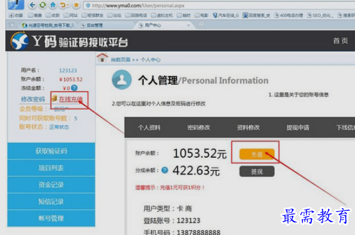Click the 正常状态 account status text

click(x=59, y=127)
